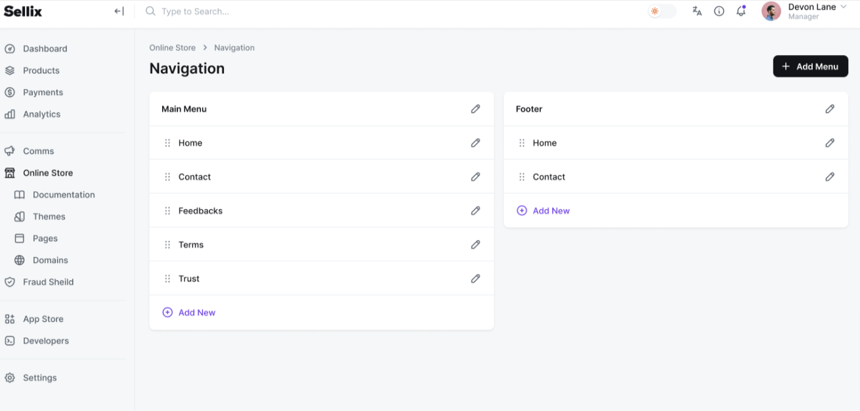The image size is (860, 411).
Task: Expand the Devon Lane account dropdown
Action: click(844, 7)
